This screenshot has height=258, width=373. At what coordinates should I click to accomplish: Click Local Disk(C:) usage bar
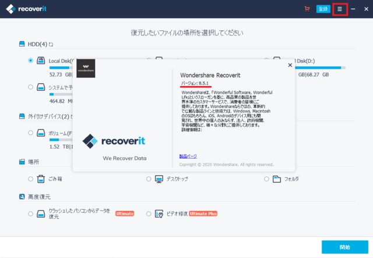(x=61, y=68)
